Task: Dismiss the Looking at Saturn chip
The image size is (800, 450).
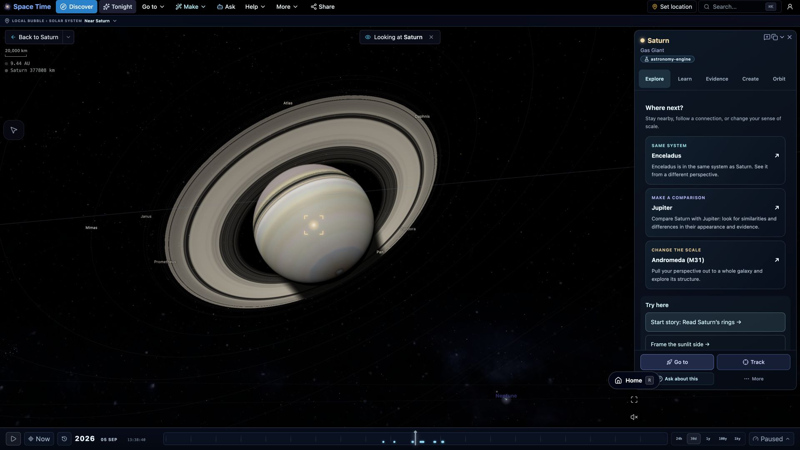Action: 431,37
